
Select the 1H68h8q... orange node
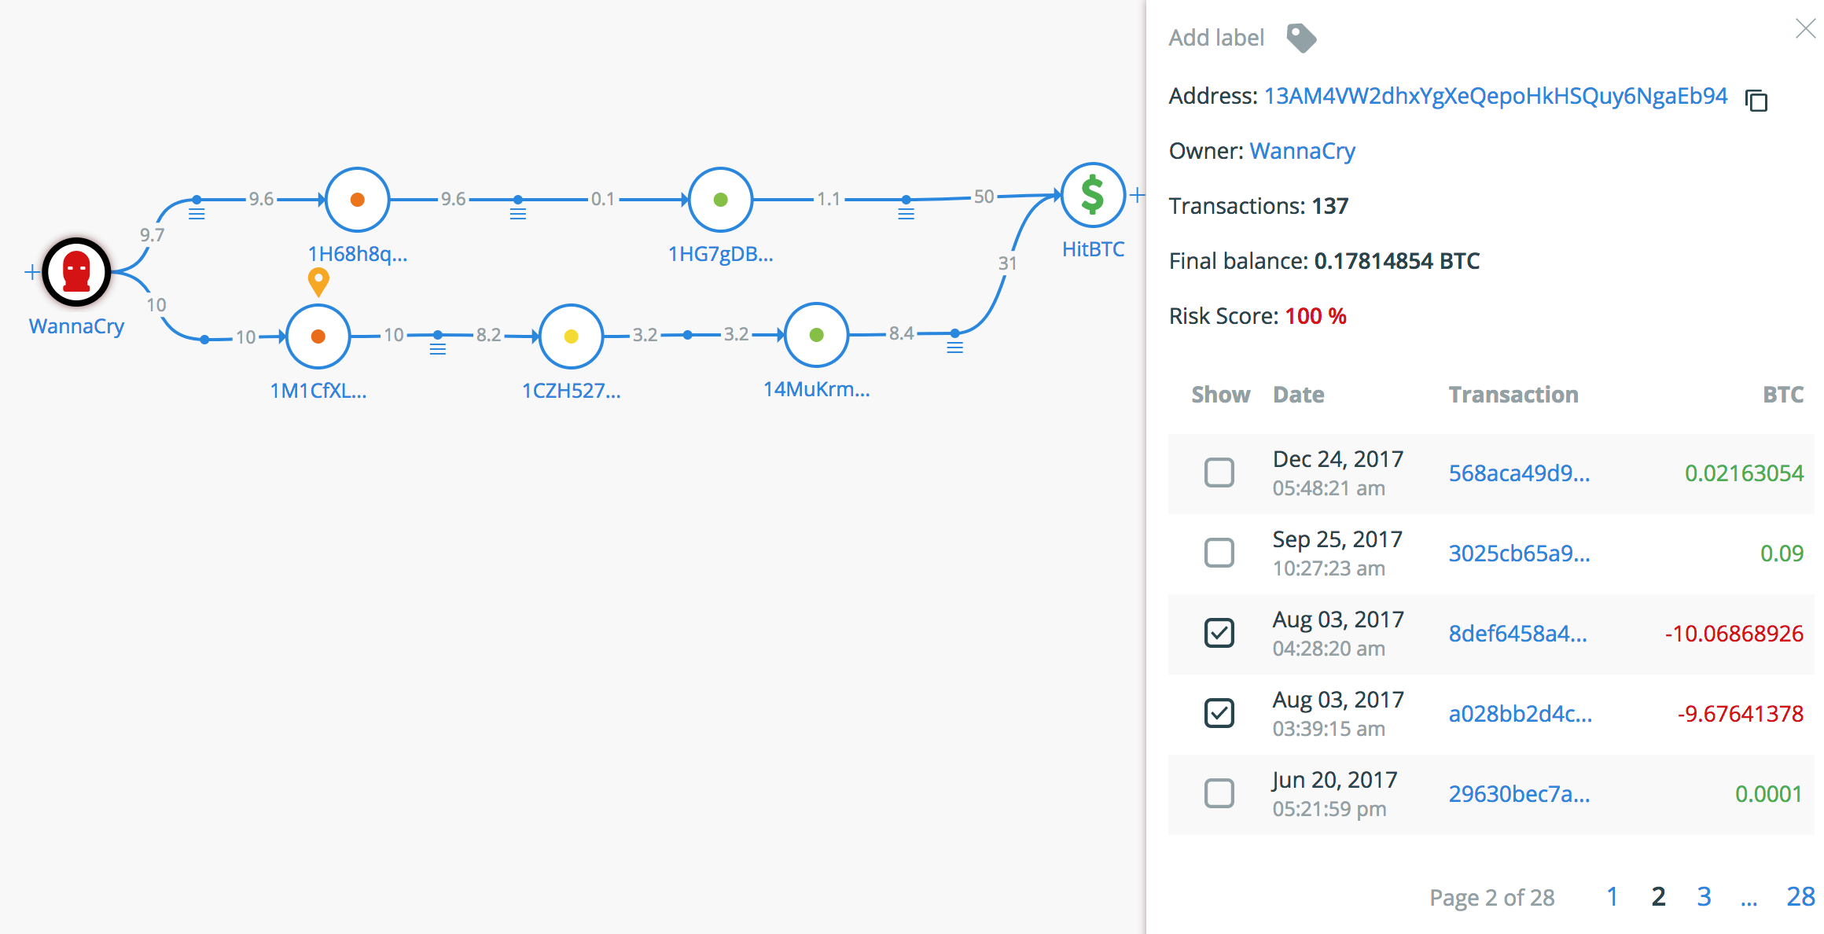tap(357, 200)
